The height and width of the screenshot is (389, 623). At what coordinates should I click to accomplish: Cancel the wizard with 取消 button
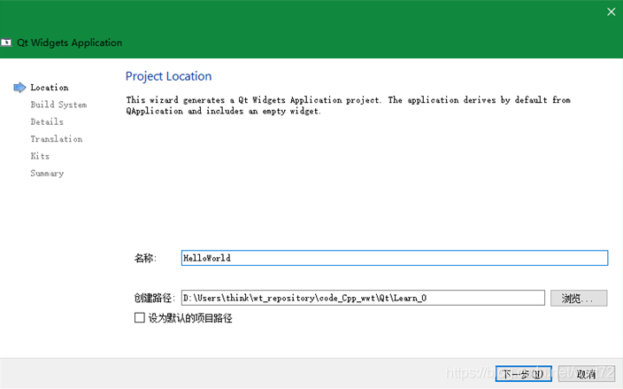pyautogui.click(x=587, y=374)
